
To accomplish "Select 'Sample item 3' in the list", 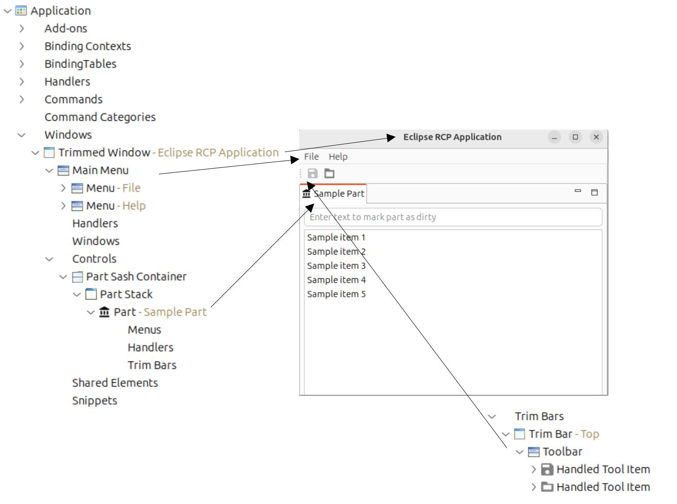I will (x=336, y=266).
